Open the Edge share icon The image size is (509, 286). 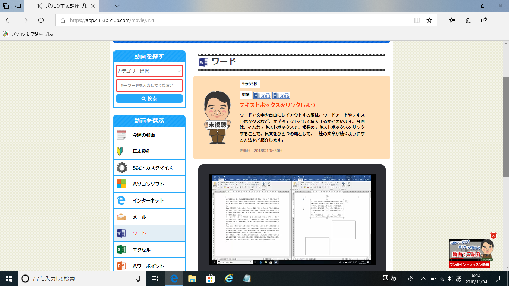tap(484, 20)
